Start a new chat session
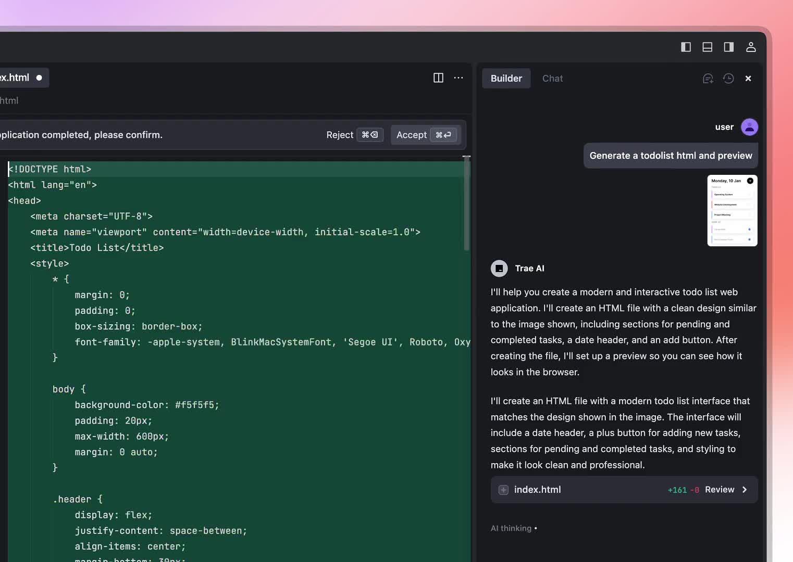Viewport: 793px width, 562px height. click(708, 79)
